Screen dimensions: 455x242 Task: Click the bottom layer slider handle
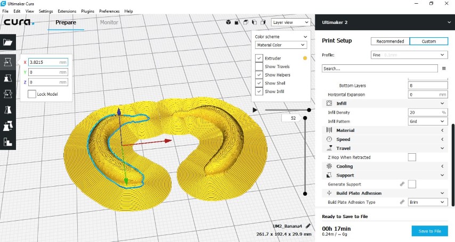[x=305, y=193]
